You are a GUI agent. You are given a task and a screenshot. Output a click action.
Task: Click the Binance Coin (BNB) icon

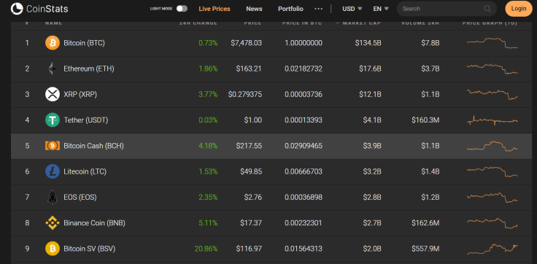tap(53, 223)
